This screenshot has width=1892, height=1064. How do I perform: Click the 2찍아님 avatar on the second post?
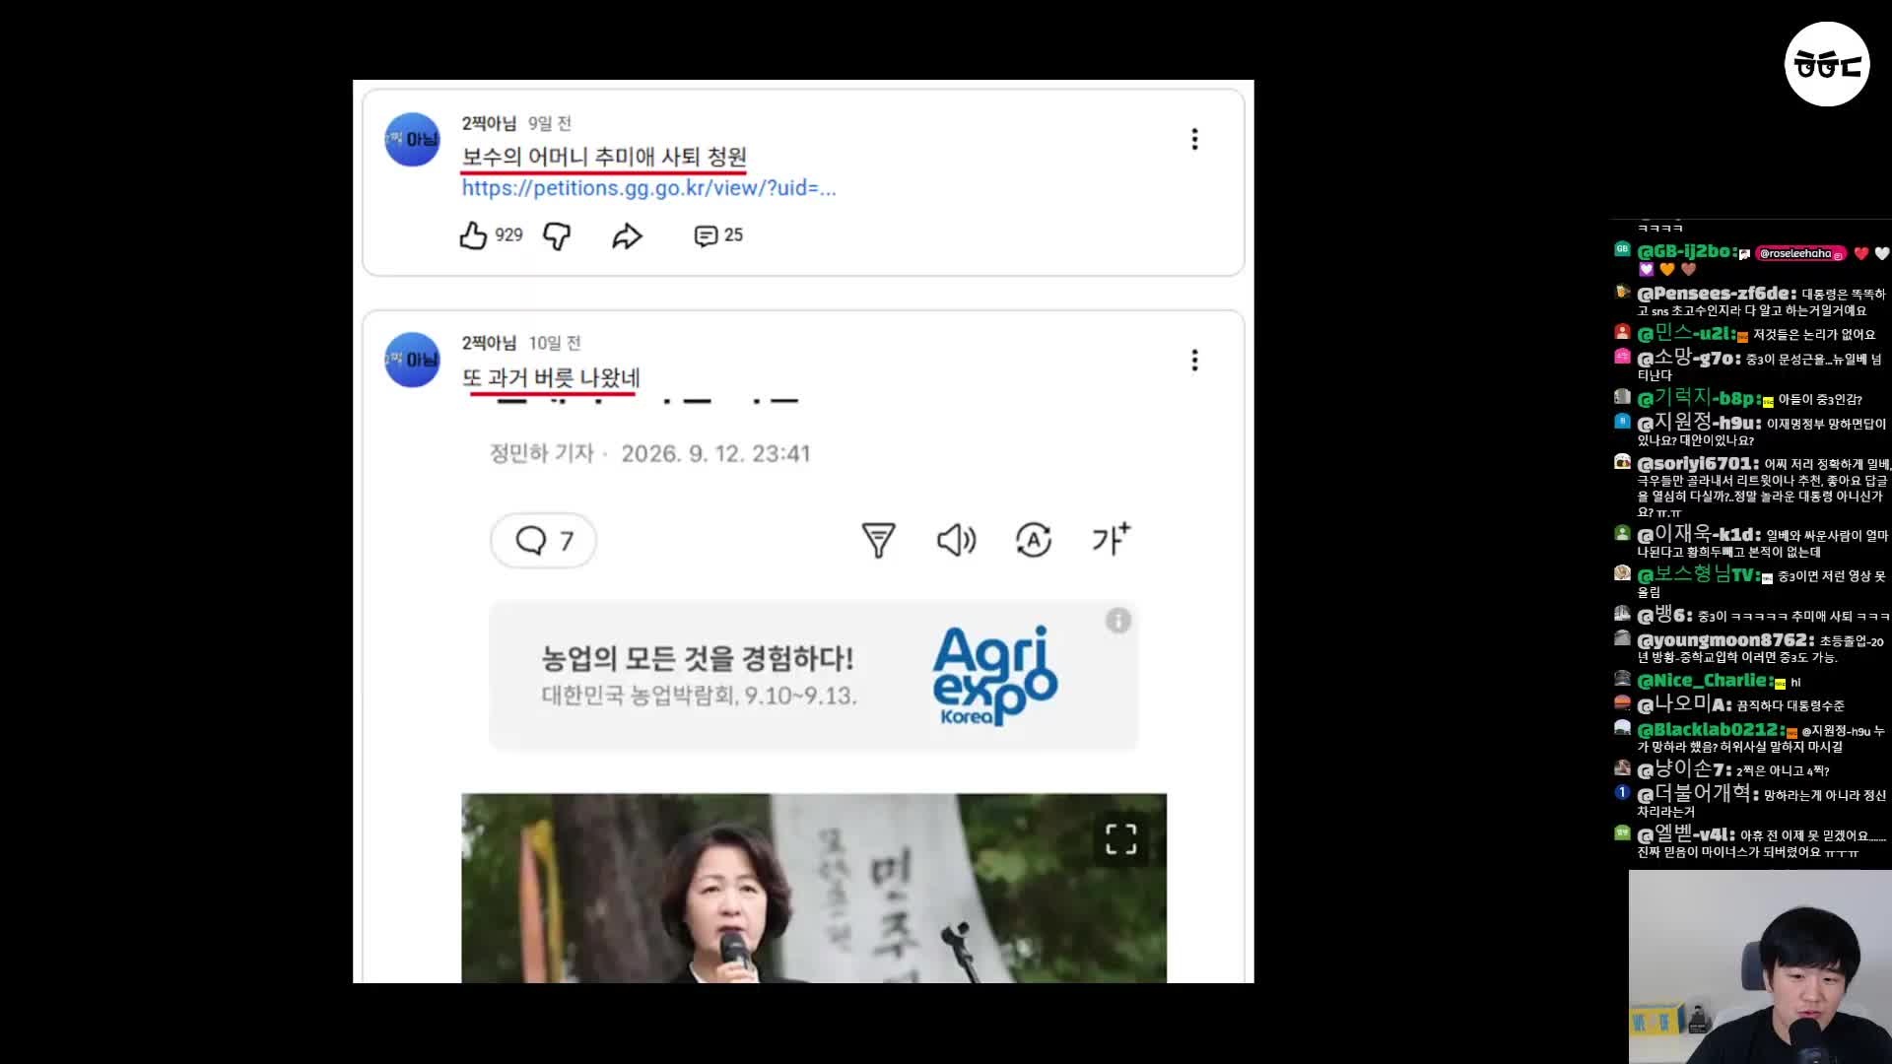pos(412,360)
